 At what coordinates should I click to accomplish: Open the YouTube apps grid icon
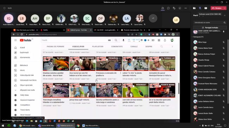click(x=159, y=40)
